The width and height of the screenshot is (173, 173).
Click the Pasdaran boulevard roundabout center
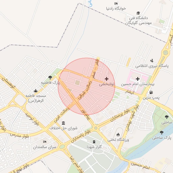96,128
